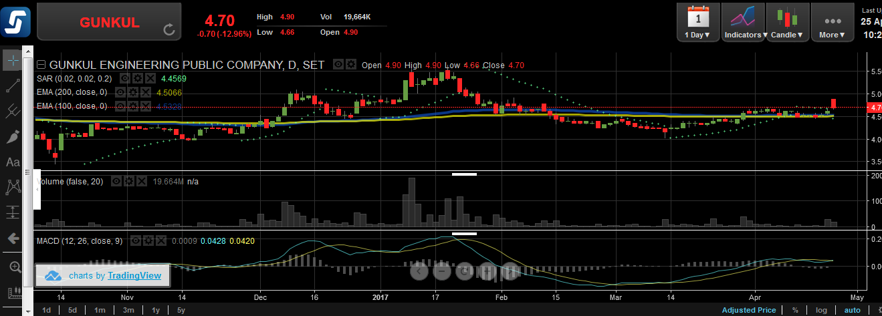Click the back arrow in left toolbar

click(x=13, y=239)
